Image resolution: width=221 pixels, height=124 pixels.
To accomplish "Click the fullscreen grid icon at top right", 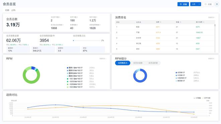I will click(x=217, y=4).
